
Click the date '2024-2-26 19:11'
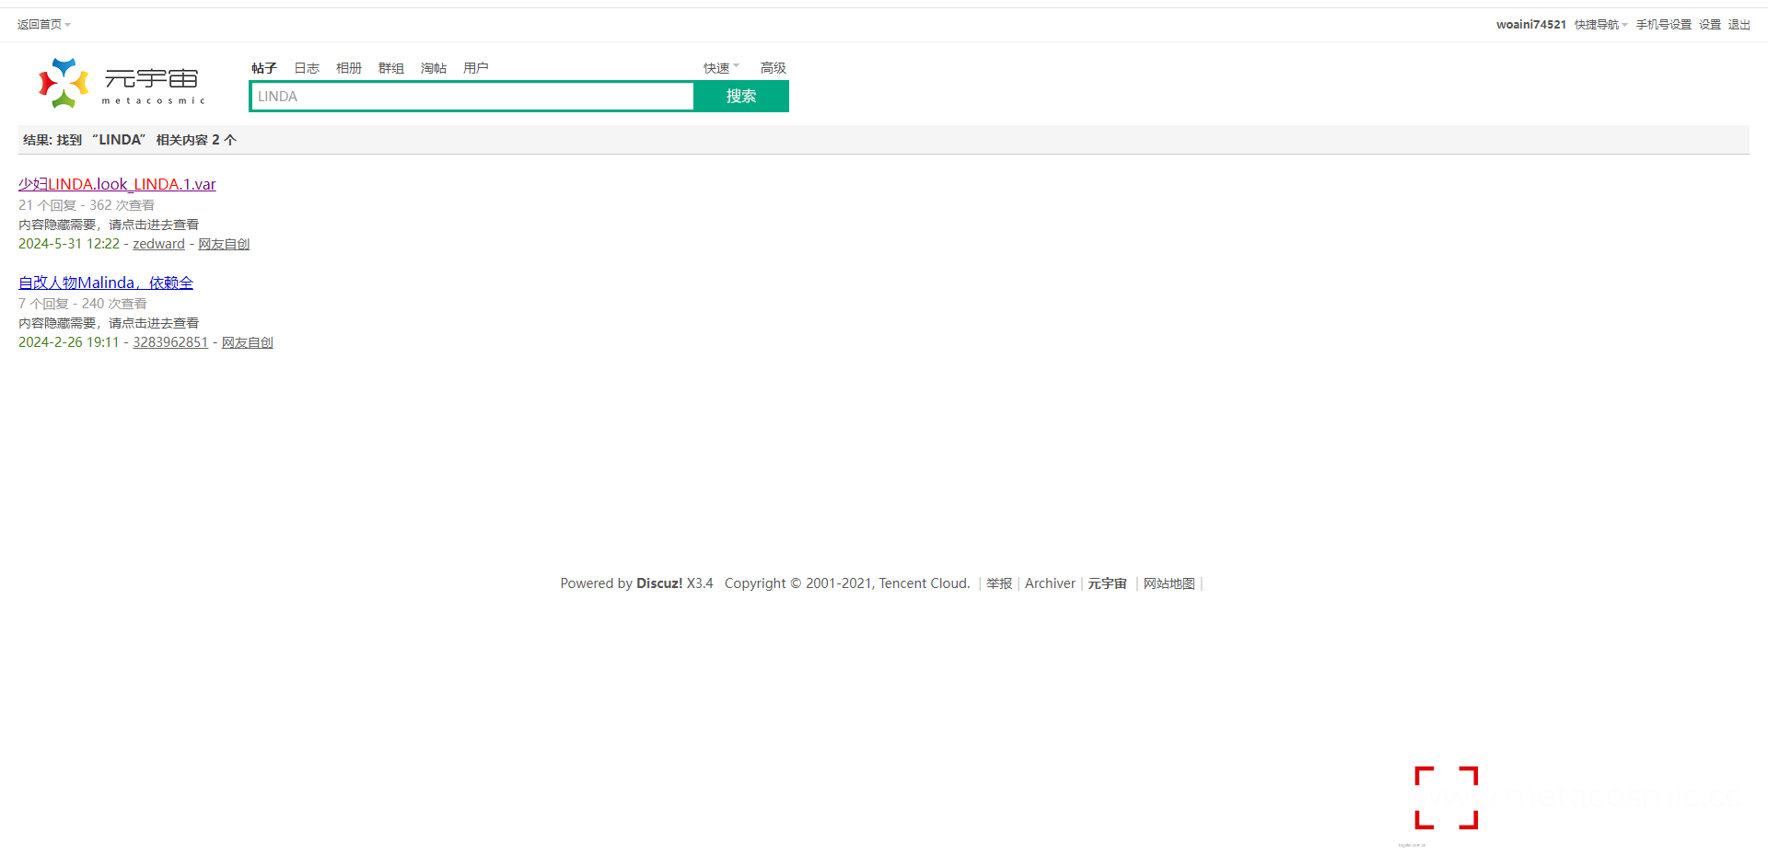(69, 342)
